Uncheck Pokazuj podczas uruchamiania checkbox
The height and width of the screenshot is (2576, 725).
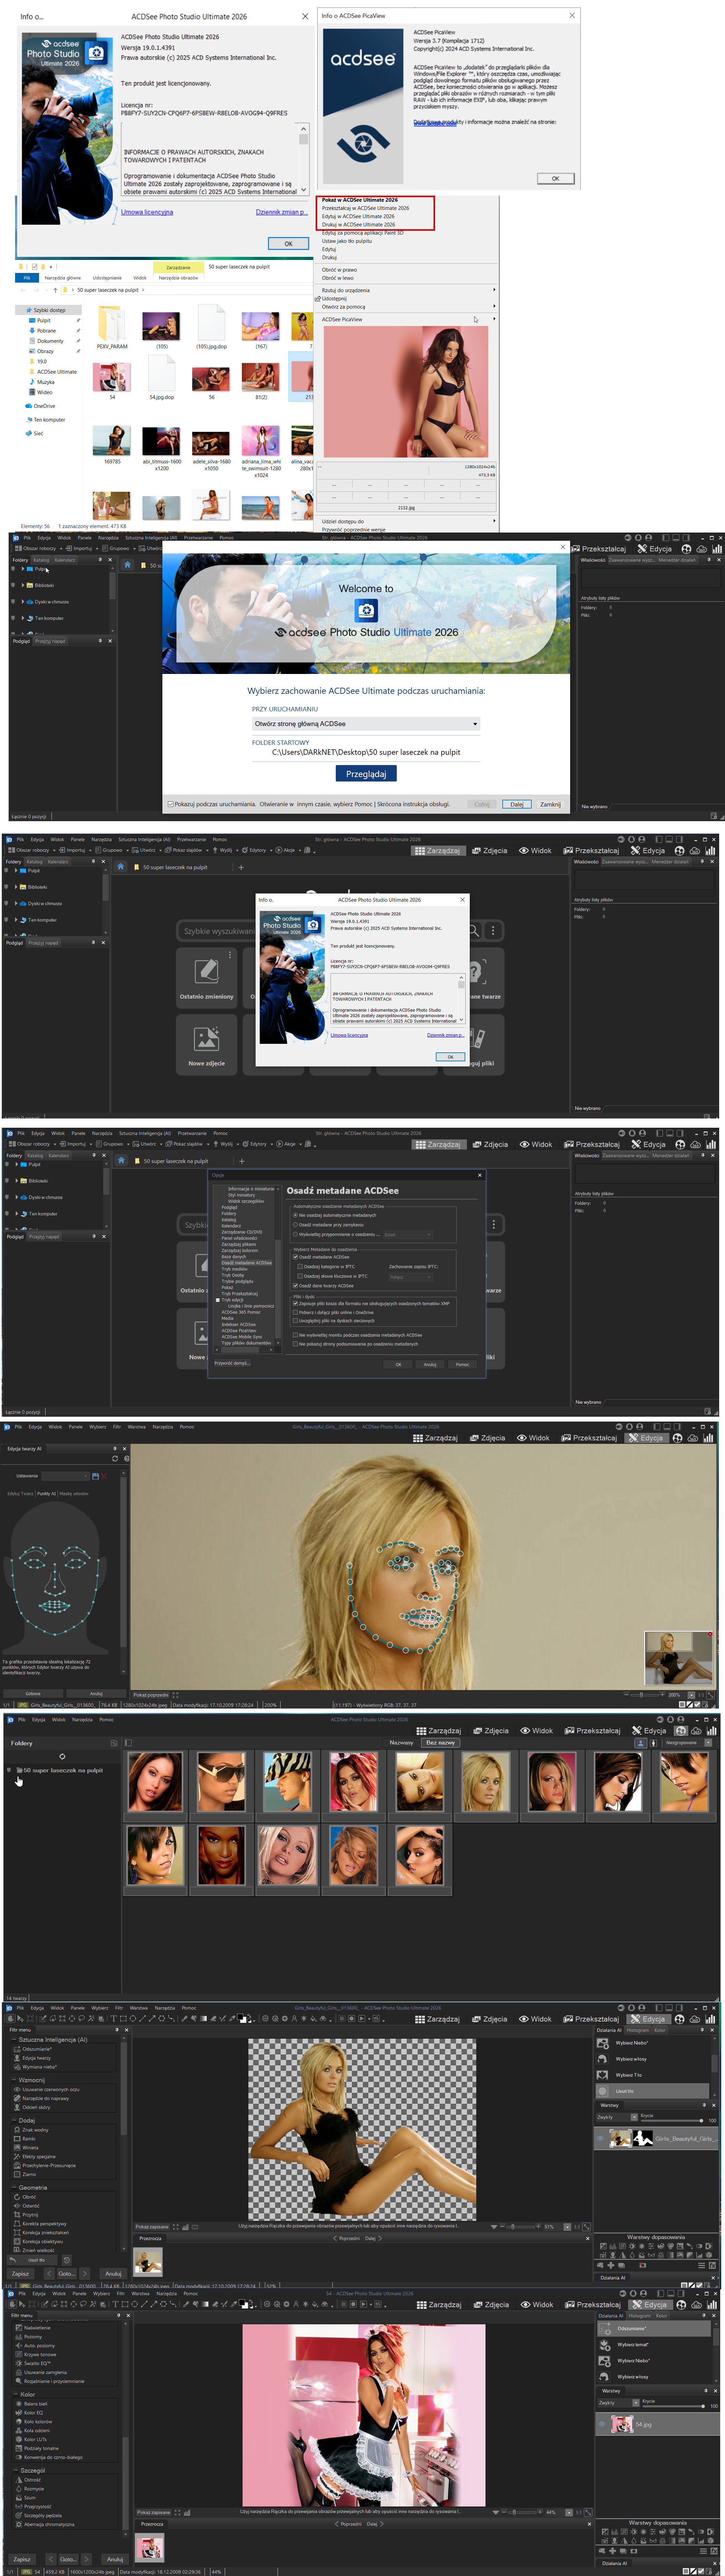pos(171,804)
